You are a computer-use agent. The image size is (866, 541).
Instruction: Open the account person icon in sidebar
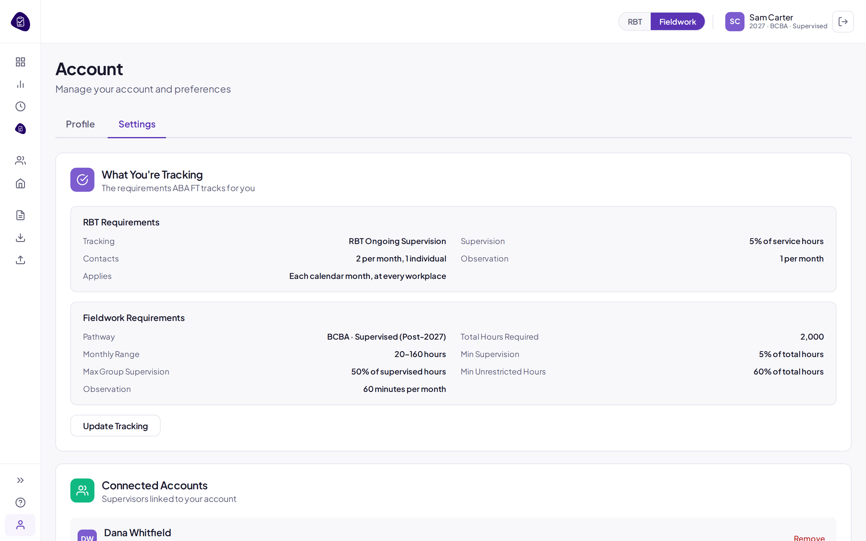[x=20, y=525]
